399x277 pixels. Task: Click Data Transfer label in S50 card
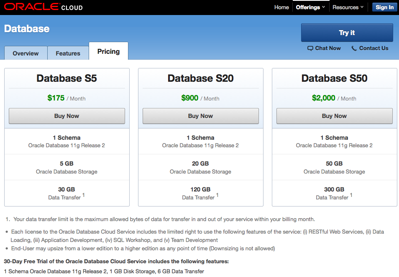pos(332,198)
